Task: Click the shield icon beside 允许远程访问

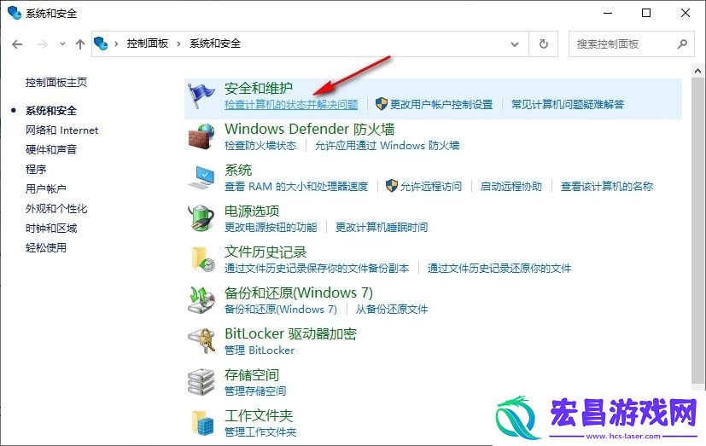Action: (x=392, y=186)
